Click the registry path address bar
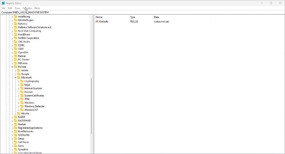 tap(142, 12)
